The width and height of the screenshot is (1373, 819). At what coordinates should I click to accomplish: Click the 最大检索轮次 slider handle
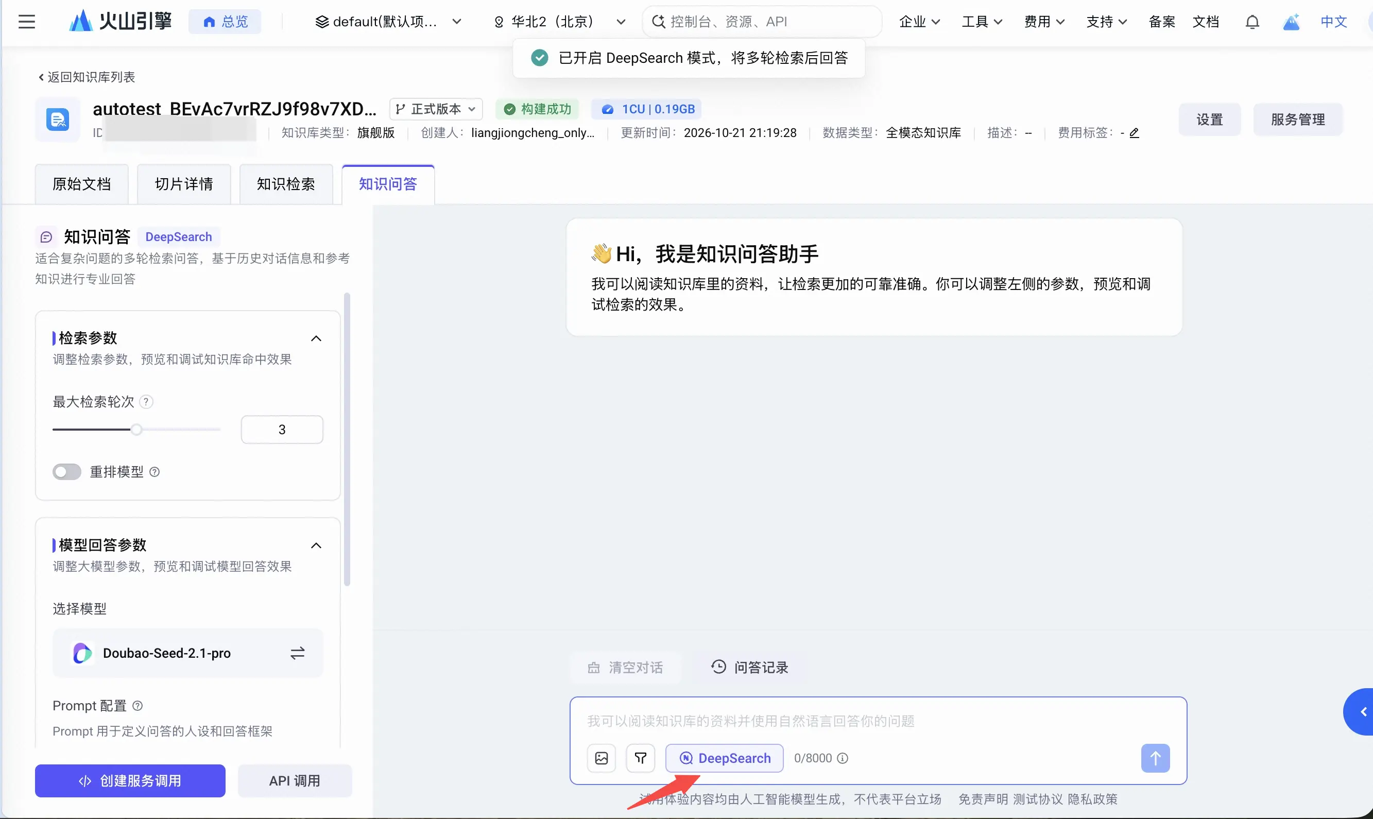(x=136, y=430)
